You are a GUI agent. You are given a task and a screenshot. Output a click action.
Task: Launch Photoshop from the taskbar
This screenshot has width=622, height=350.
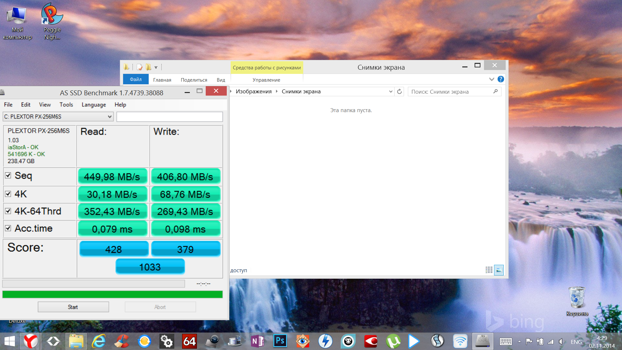(280, 341)
